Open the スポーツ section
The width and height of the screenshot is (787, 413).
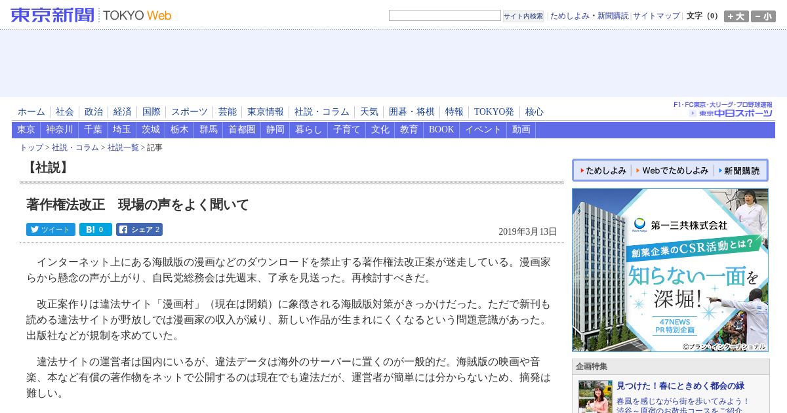(190, 112)
